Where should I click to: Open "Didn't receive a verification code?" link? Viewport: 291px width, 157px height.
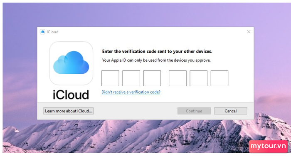tap(131, 92)
